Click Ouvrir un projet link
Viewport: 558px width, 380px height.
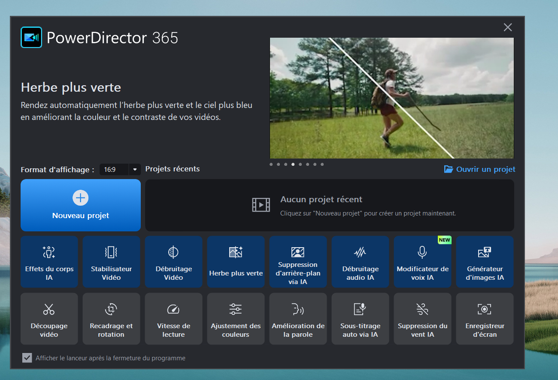click(x=485, y=169)
